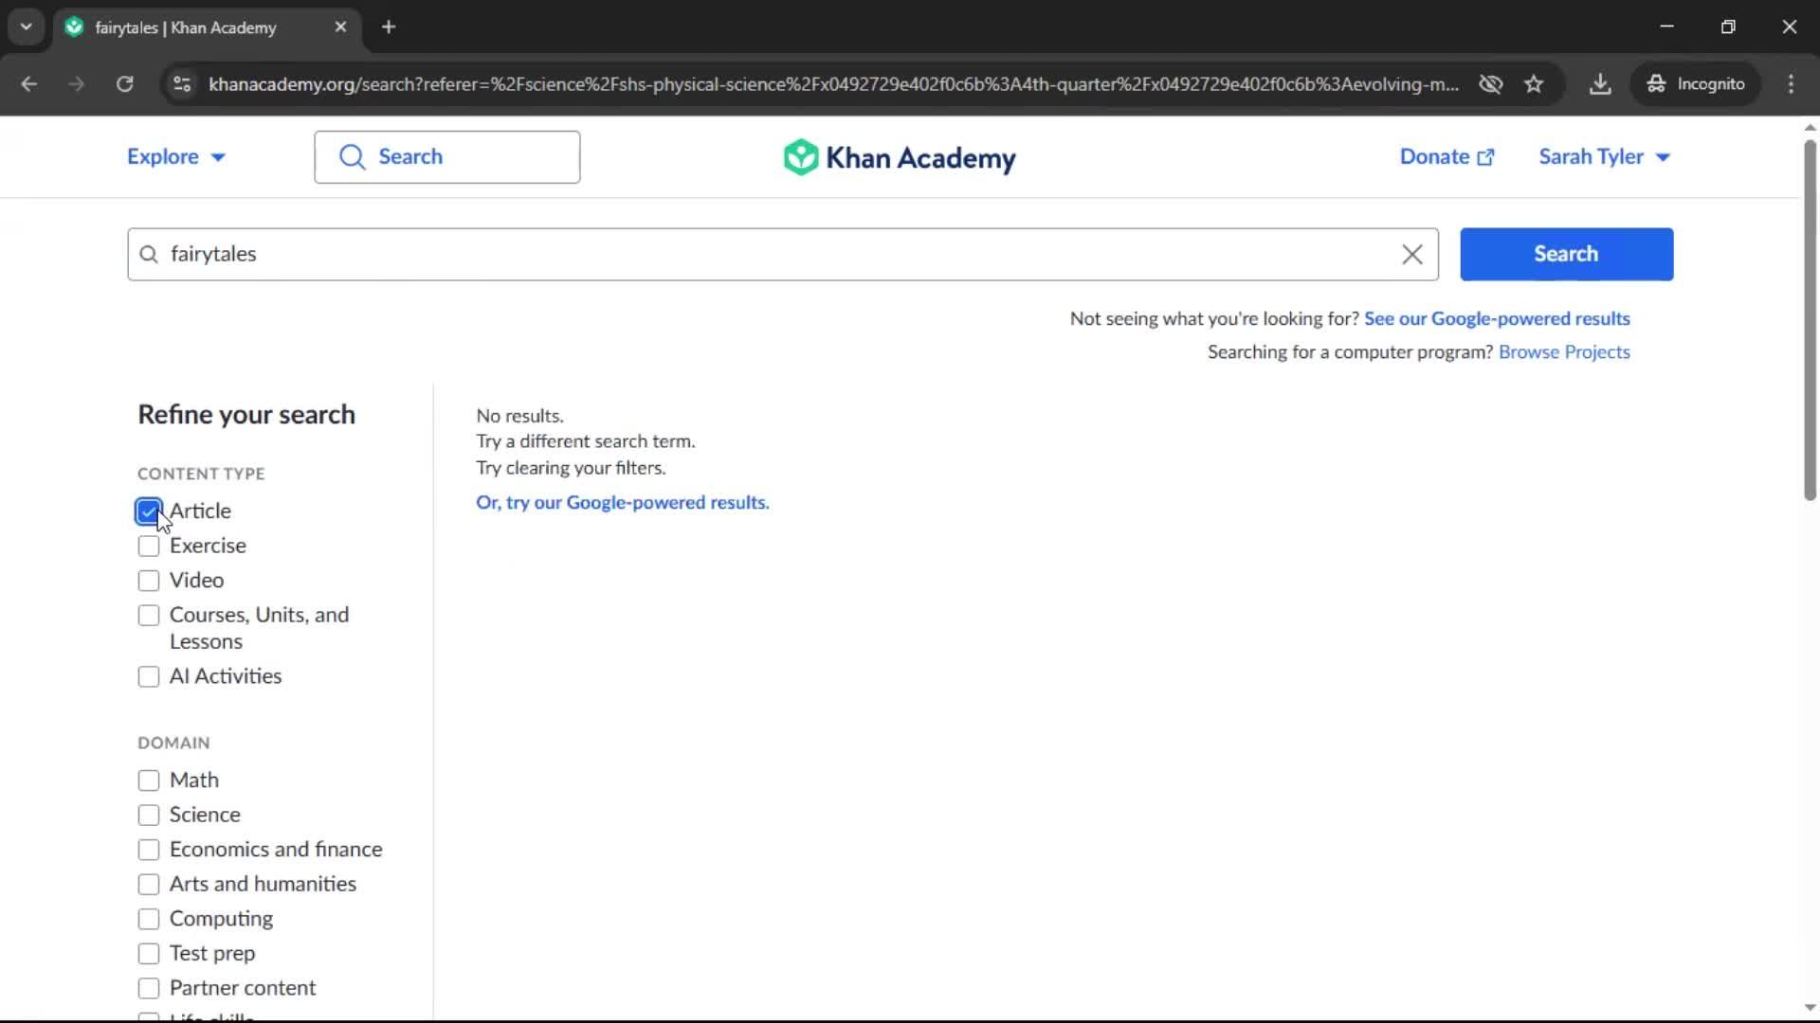Click the Incognito profile indicator
The image size is (1820, 1023).
click(1696, 84)
